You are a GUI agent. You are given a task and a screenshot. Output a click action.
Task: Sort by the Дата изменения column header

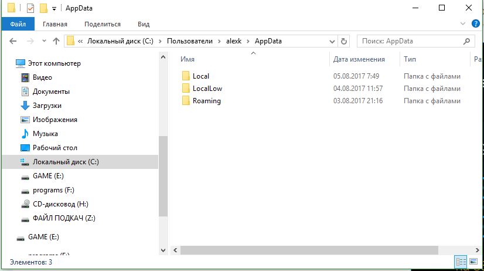point(359,59)
